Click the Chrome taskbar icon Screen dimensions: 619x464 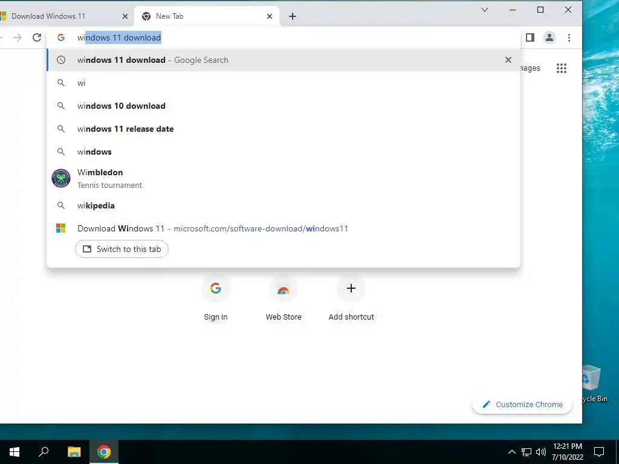pyautogui.click(x=104, y=452)
